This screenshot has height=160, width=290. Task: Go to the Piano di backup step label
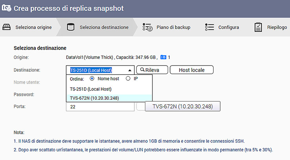(173, 27)
